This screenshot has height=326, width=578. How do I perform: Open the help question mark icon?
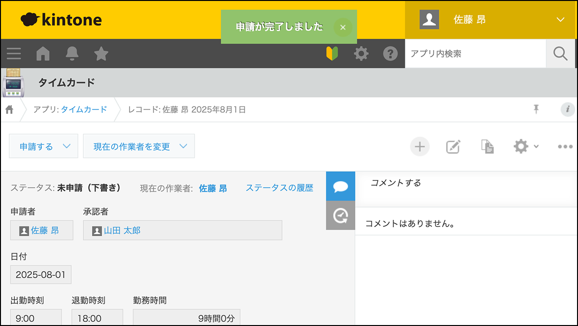click(390, 54)
